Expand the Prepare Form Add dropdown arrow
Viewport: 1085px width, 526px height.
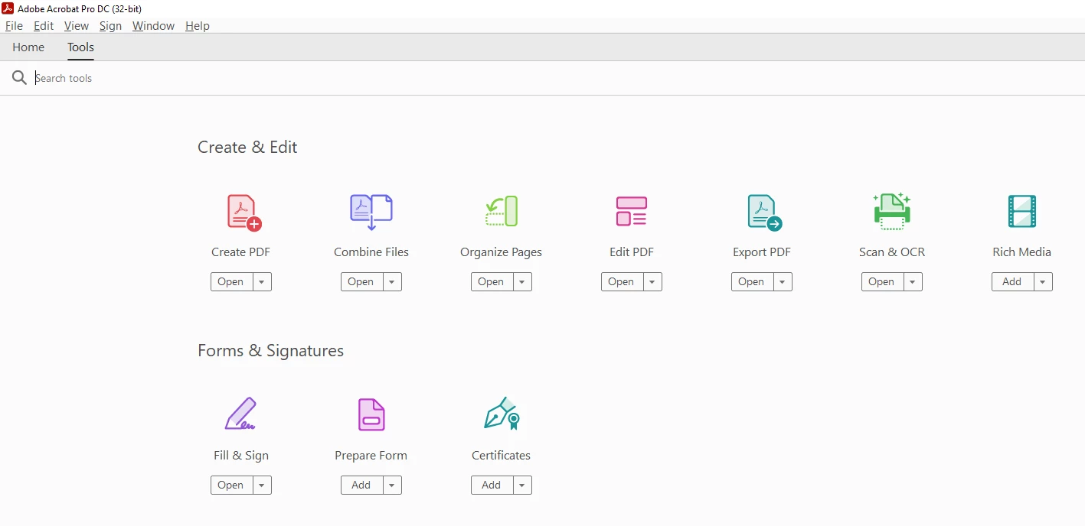pyautogui.click(x=392, y=485)
